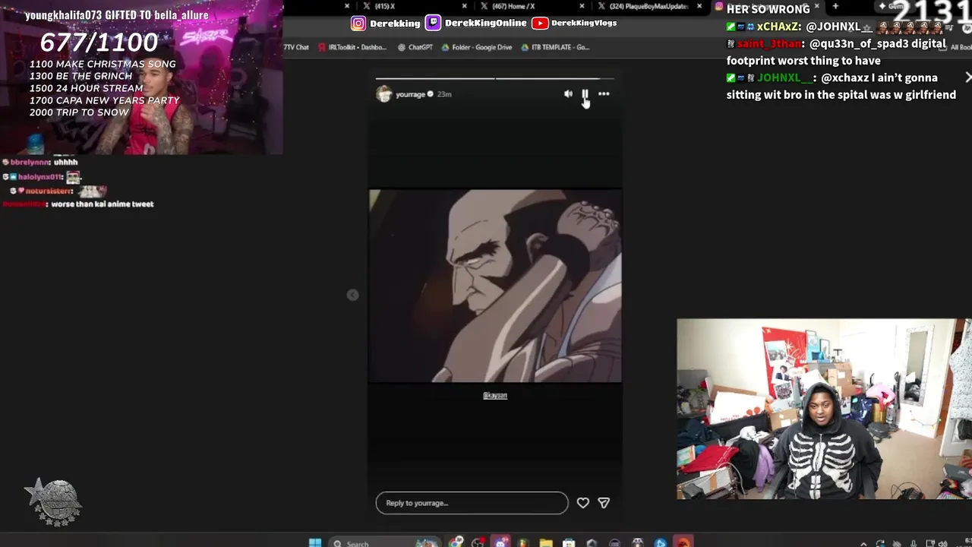Image resolution: width=972 pixels, height=547 pixels.
Task: Open Chrome from the taskbar
Action: (x=455, y=542)
